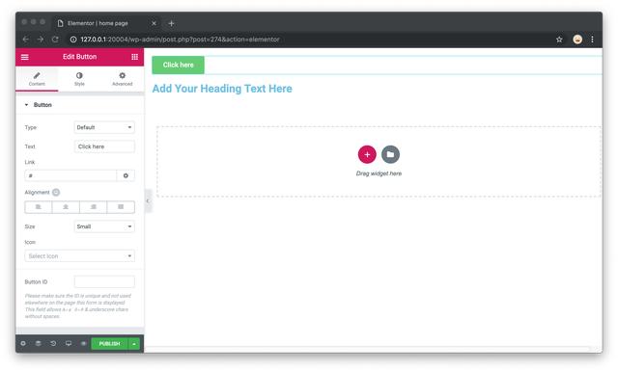Viewport: 618px width, 372px height.
Task: Open the browser three-dot menu
Action: click(x=592, y=40)
